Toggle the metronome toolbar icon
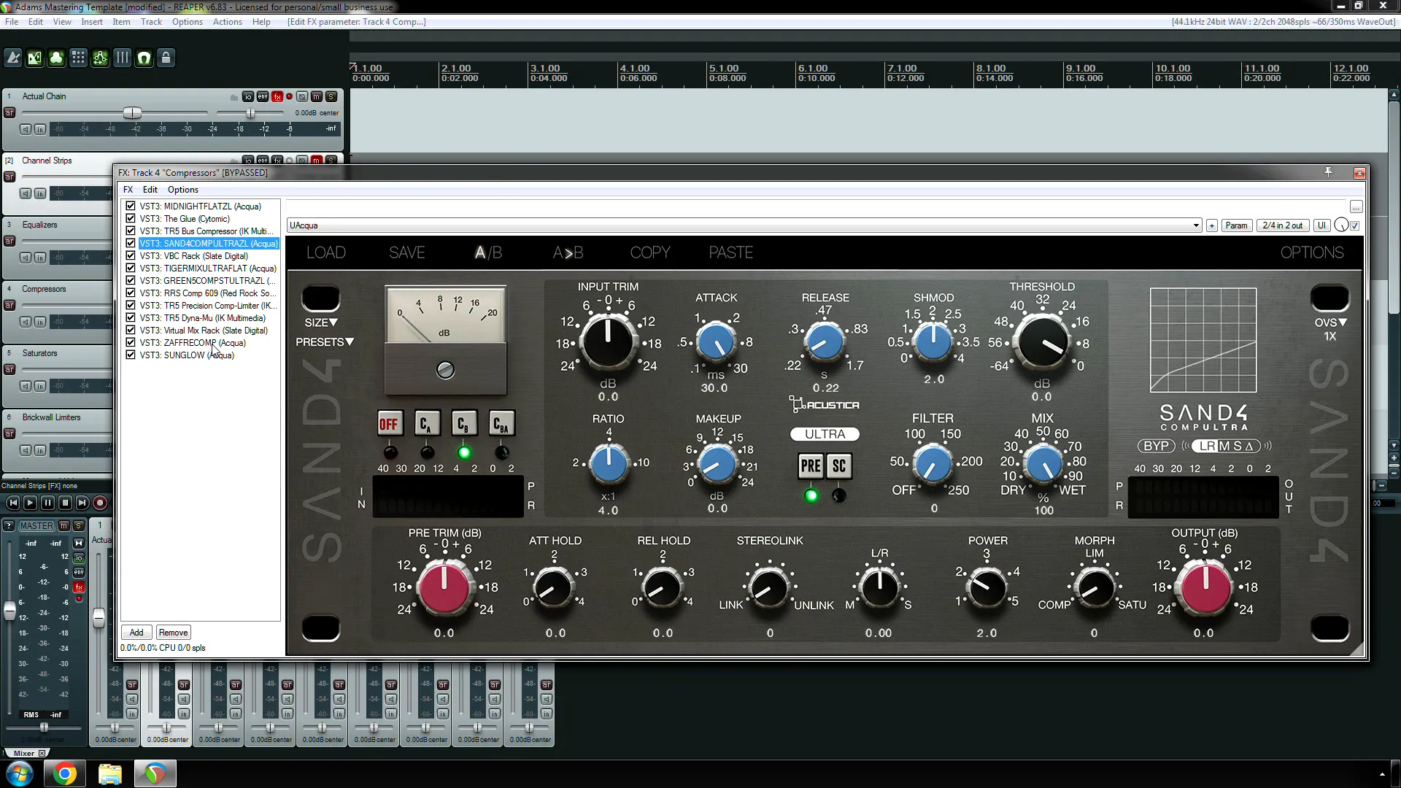 tap(13, 58)
